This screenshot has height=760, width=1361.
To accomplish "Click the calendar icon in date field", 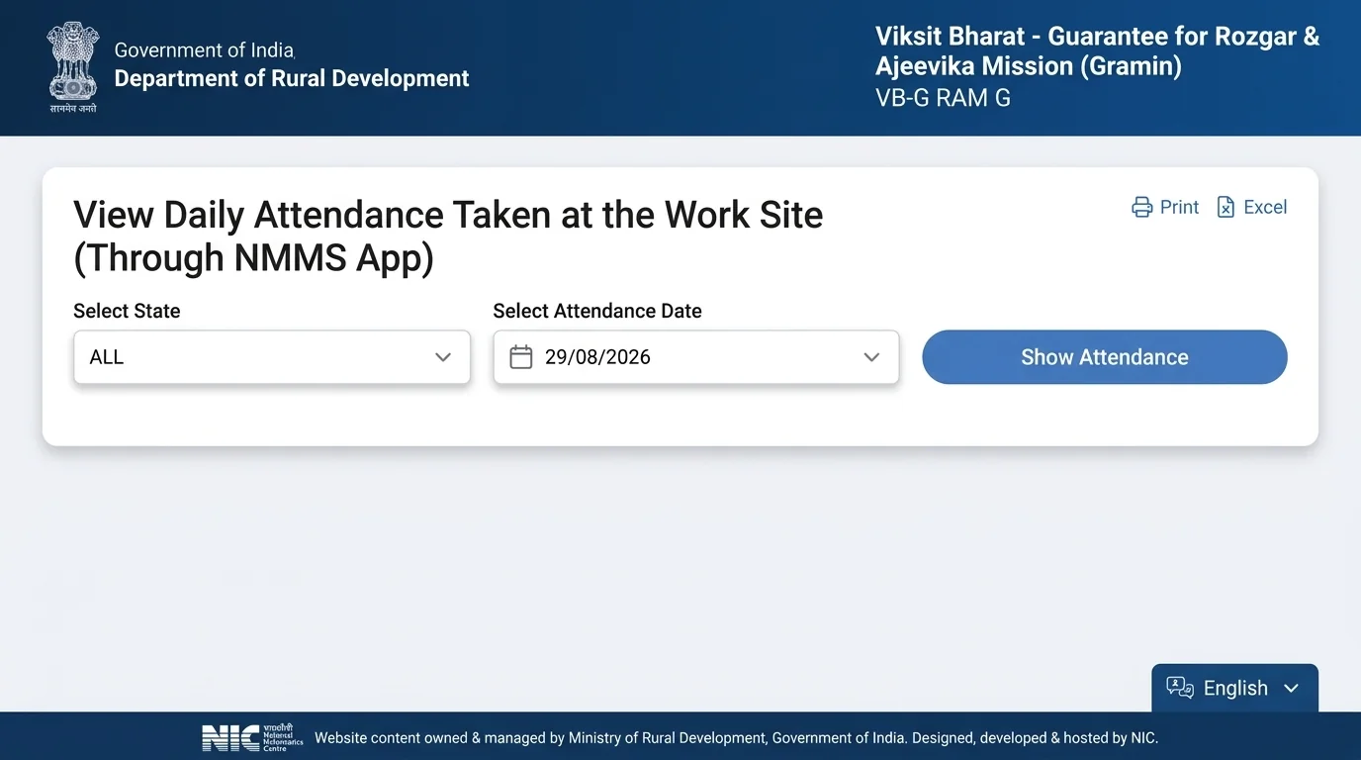I will tap(521, 357).
